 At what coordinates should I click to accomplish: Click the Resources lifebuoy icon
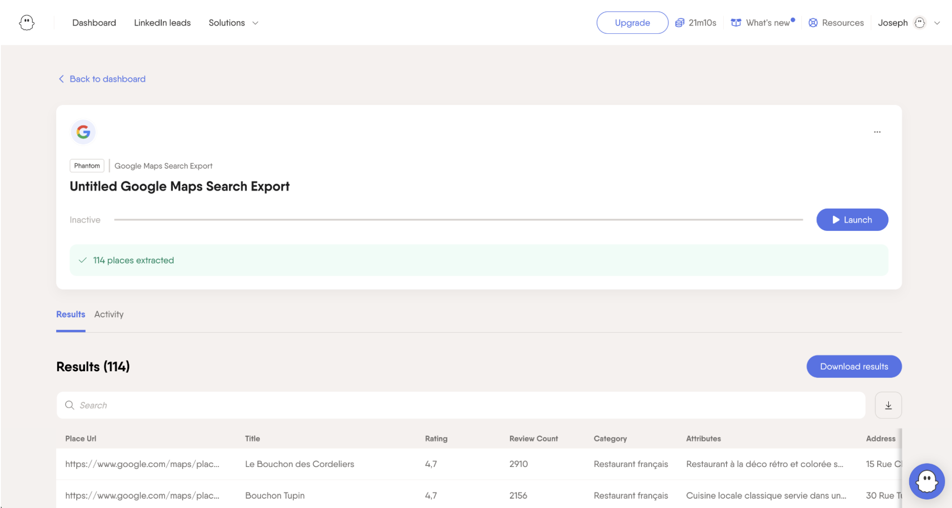[813, 23]
